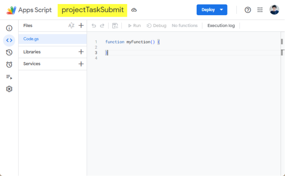Click the cloud saved status icon

tap(134, 10)
